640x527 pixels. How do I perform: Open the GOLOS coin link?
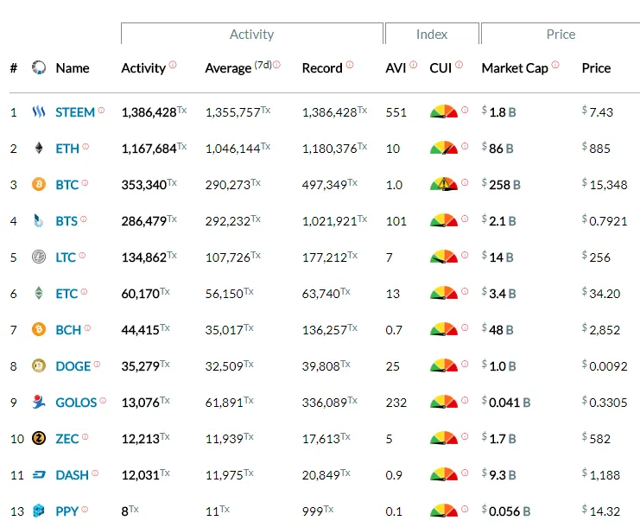click(x=76, y=403)
